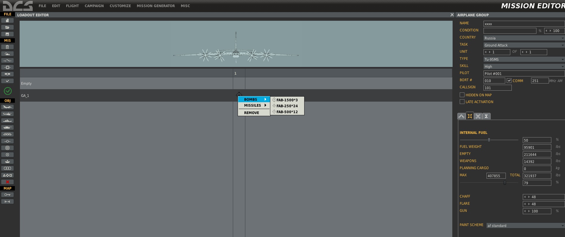This screenshot has height=237, width=565.
Task: Open the MISSION GENERATOR menu
Action: pyautogui.click(x=156, y=6)
